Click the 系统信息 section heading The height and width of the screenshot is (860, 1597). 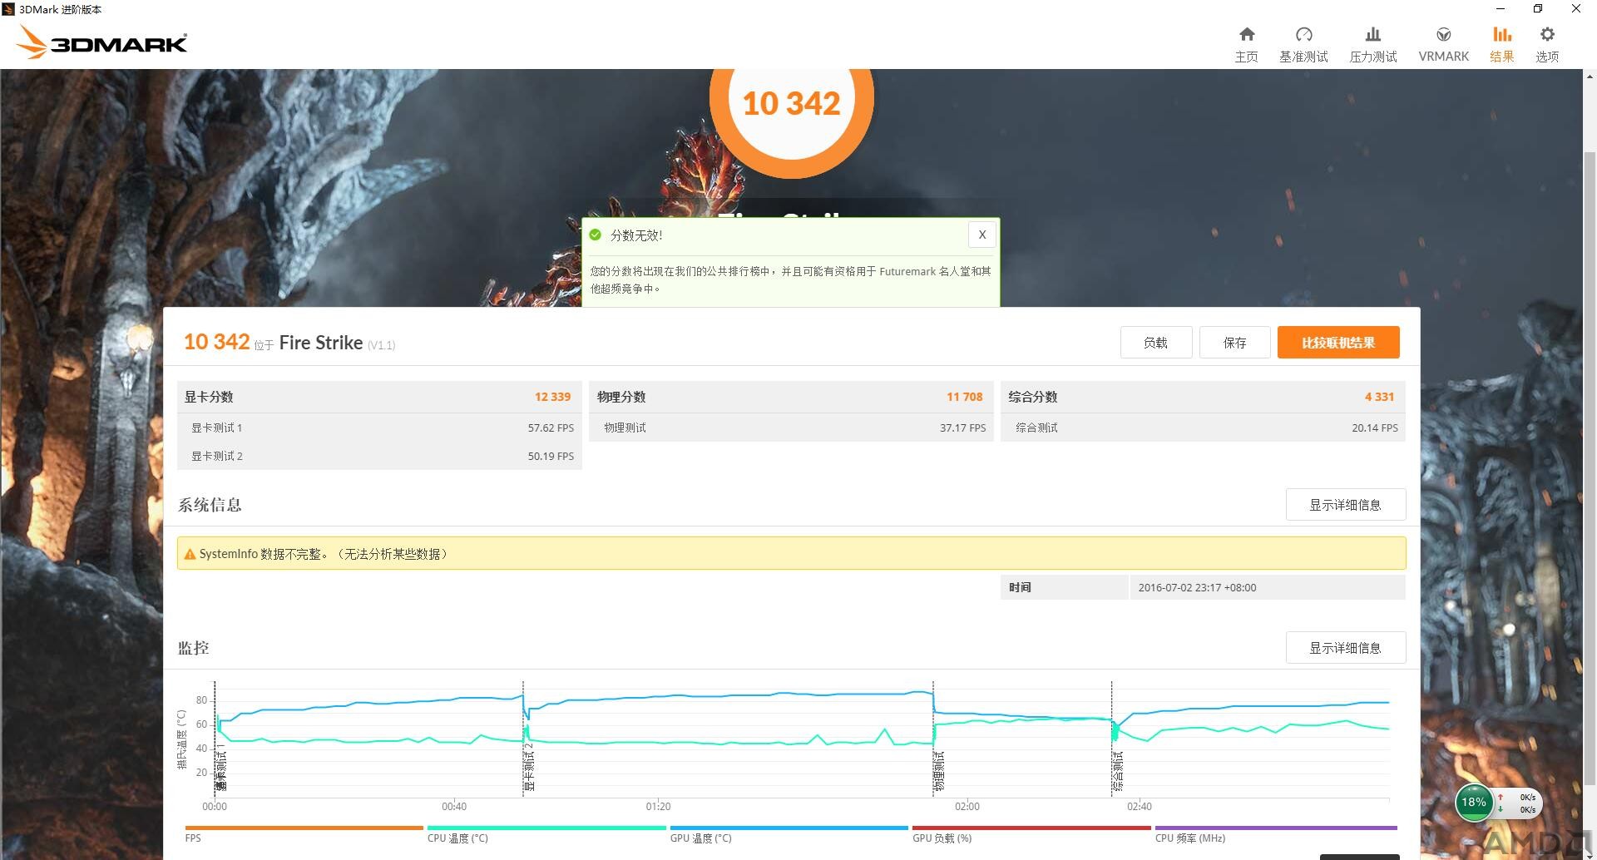pos(210,505)
